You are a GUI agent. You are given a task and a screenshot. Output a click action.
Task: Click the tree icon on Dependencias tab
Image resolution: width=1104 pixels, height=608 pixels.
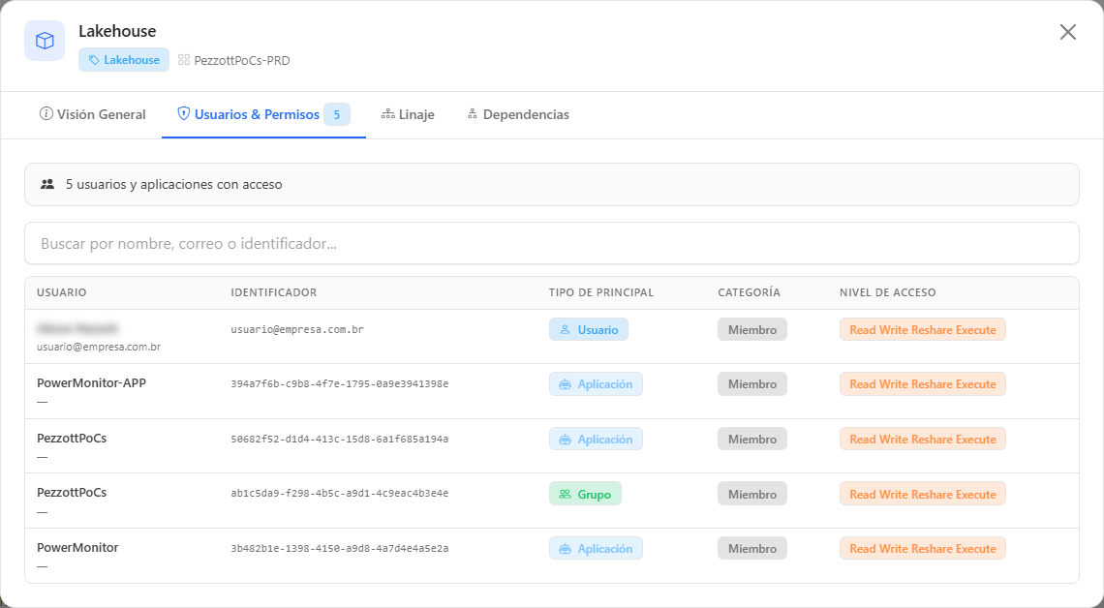click(473, 113)
